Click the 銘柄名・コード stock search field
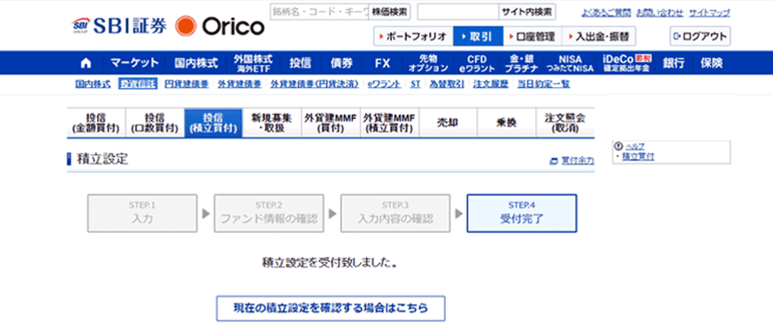The width and height of the screenshot is (773, 336). tap(320, 12)
